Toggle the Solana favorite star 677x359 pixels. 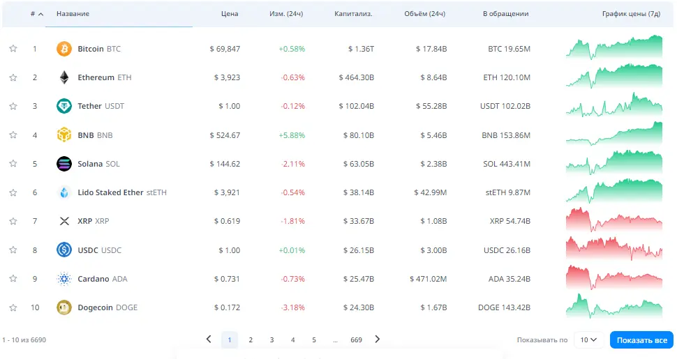13,163
